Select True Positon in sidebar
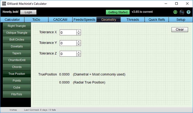 click(x=17, y=74)
